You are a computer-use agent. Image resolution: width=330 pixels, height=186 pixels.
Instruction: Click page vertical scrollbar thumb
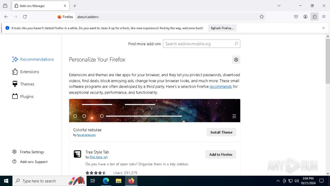[328, 61]
